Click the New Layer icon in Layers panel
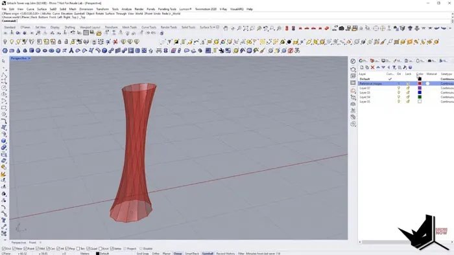Viewport: 454px width, 255px height. click(362, 67)
